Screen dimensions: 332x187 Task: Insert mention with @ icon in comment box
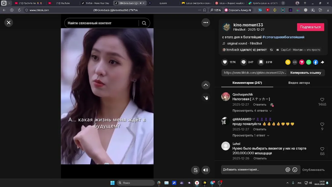click(288, 170)
